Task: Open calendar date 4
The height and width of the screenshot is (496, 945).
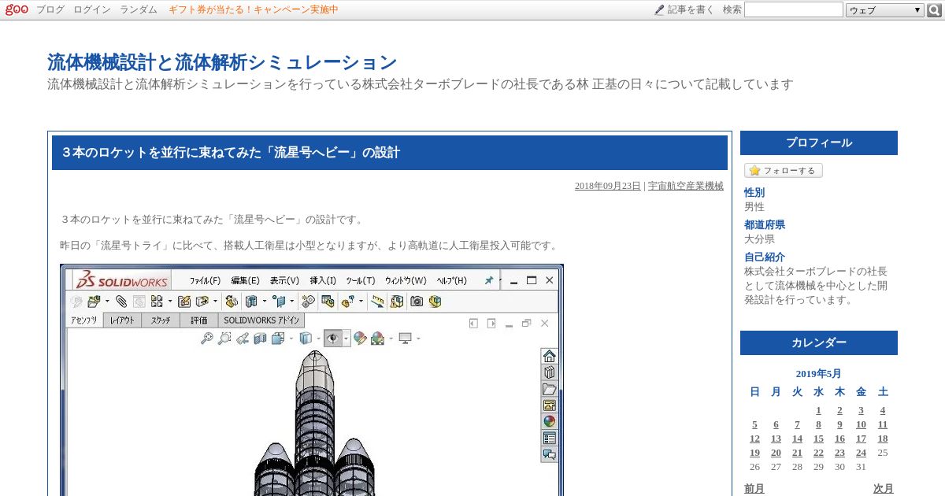Action: pyautogui.click(x=883, y=410)
